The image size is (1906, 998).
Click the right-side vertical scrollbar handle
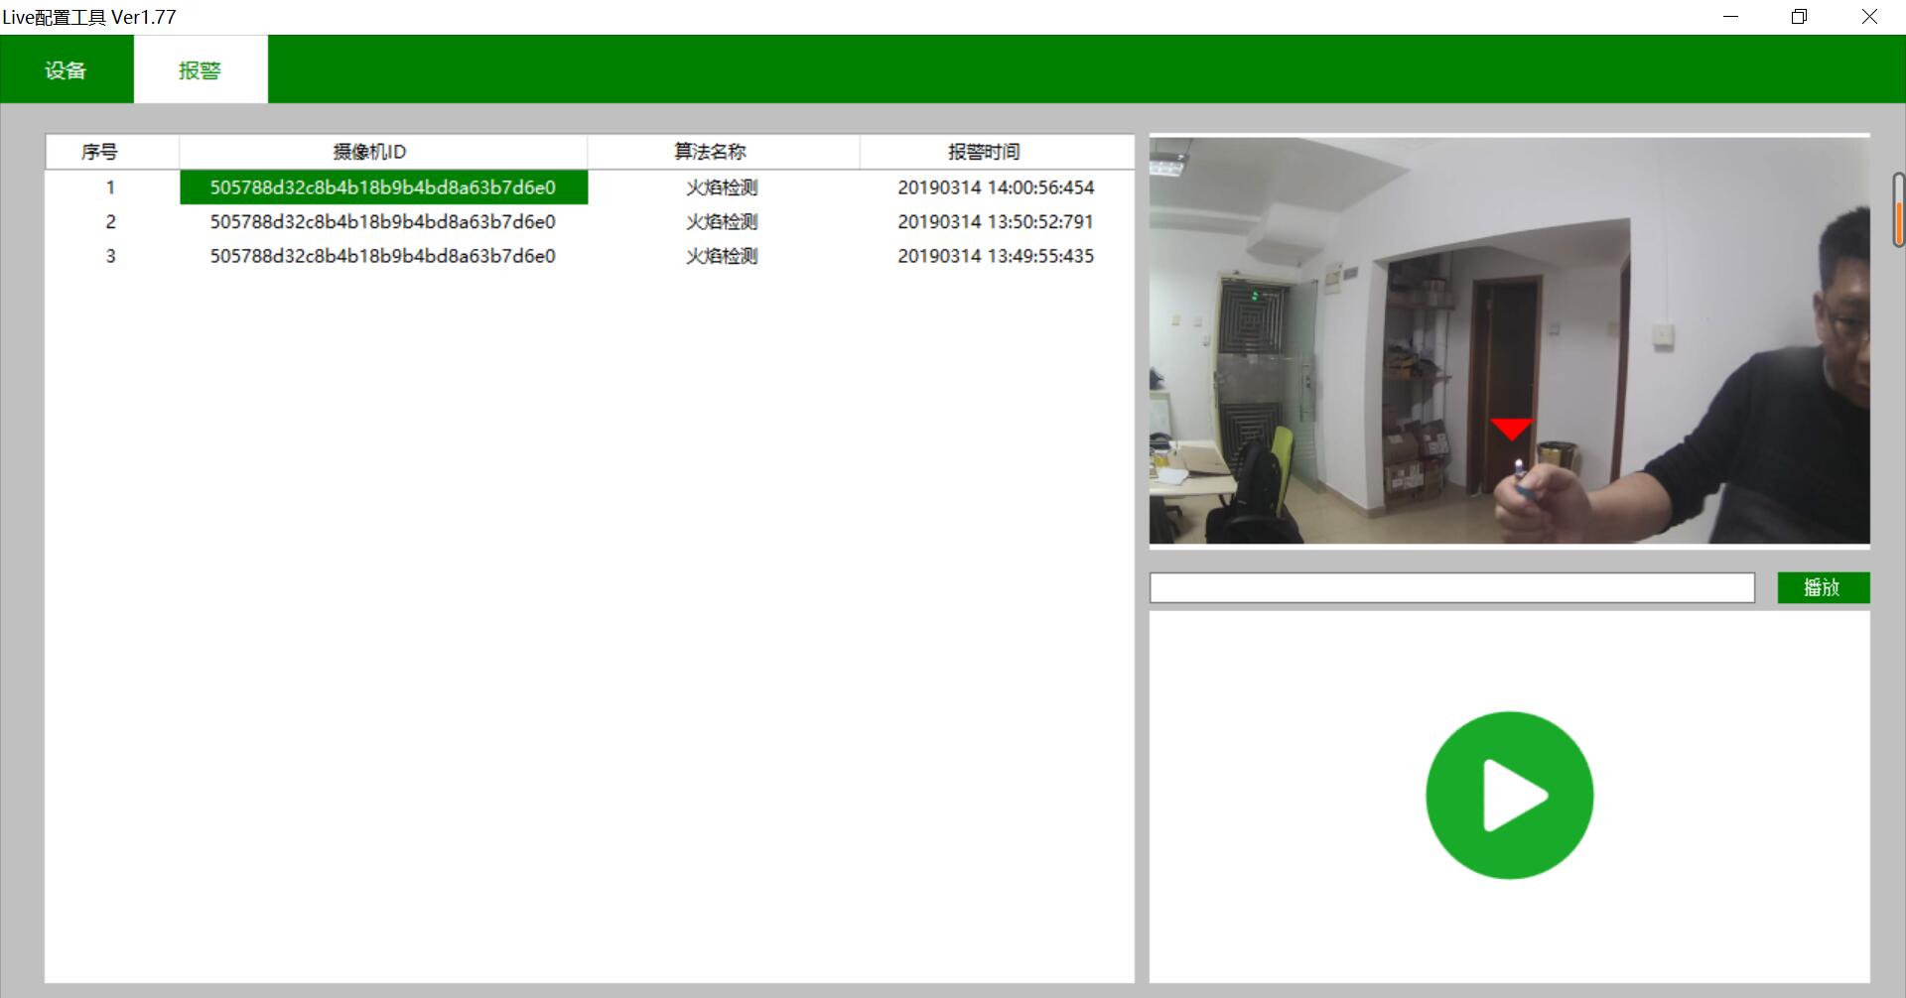pos(1898,209)
